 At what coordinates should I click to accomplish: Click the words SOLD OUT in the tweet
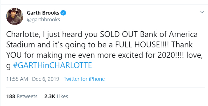pos(119,34)
